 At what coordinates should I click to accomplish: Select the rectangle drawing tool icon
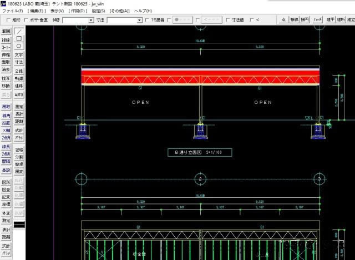19,39
